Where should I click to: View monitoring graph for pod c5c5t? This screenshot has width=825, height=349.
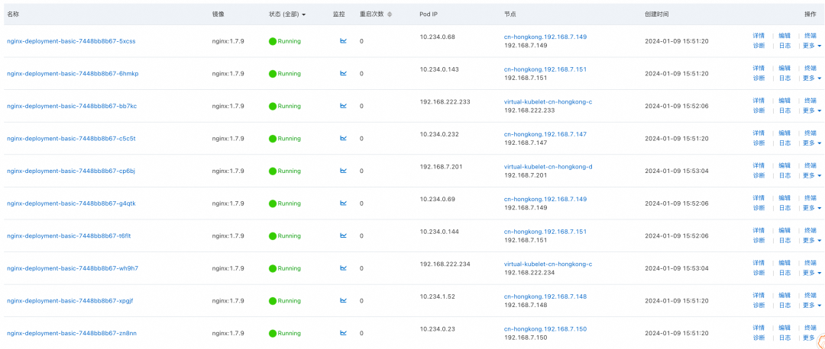[344, 138]
